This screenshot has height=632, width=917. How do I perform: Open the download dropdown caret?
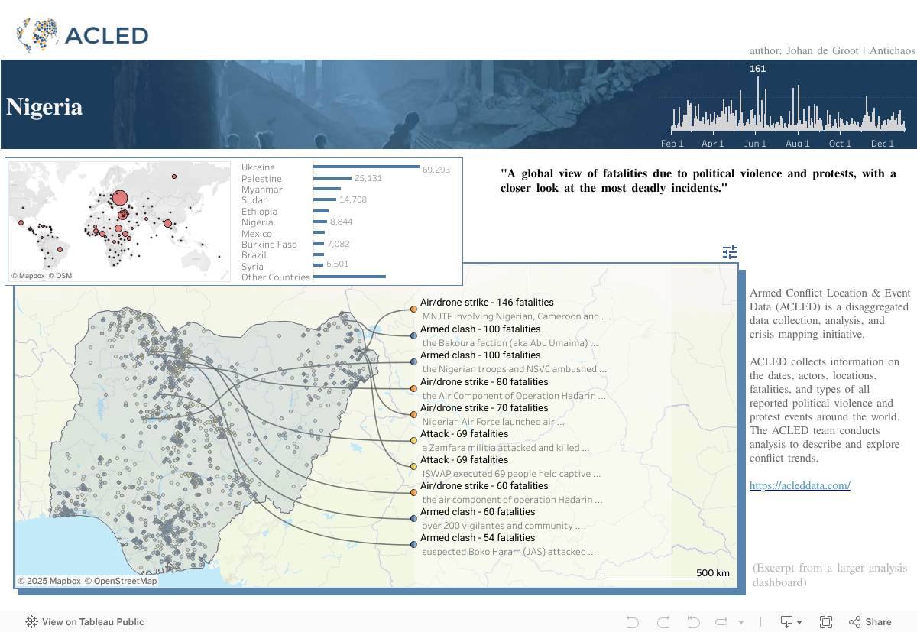pos(799,623)
